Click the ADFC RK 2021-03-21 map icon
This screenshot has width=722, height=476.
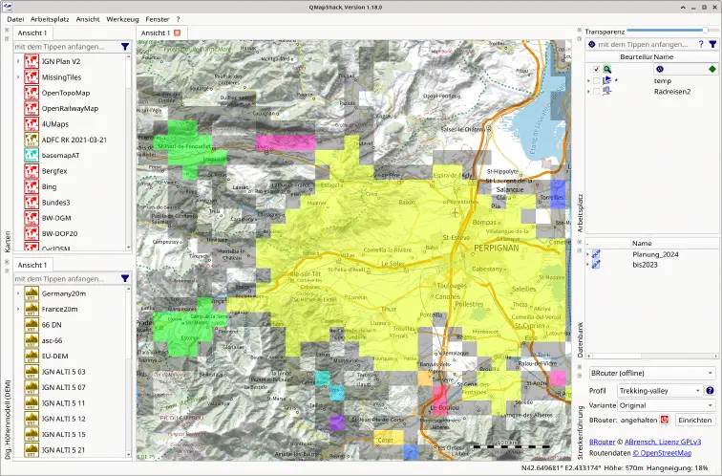coord(32,140)
